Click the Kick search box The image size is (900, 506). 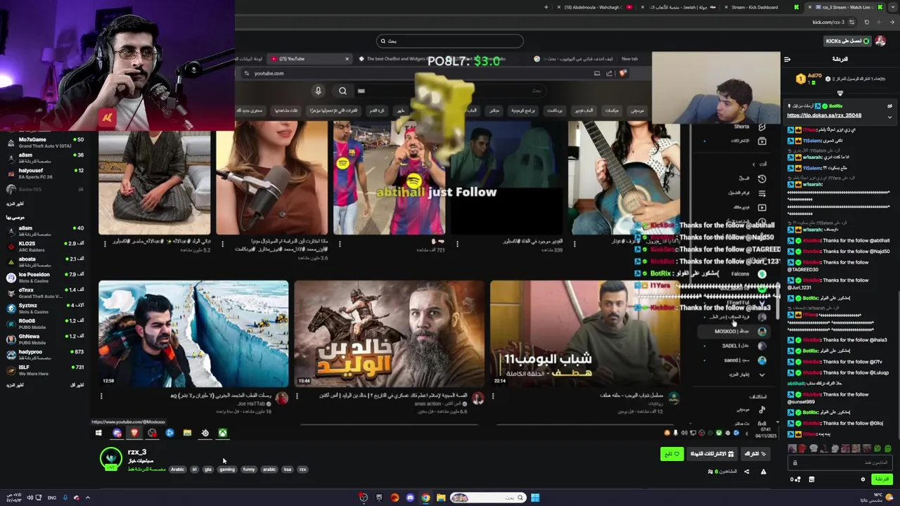point(450,41)
